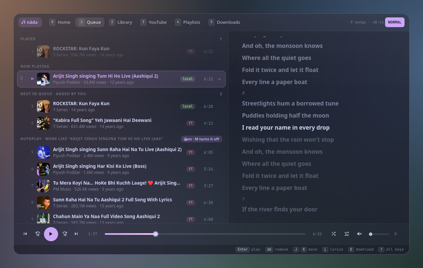Open the YouTube tab
The image size is (423, 268).
click(x=153, y=22)
